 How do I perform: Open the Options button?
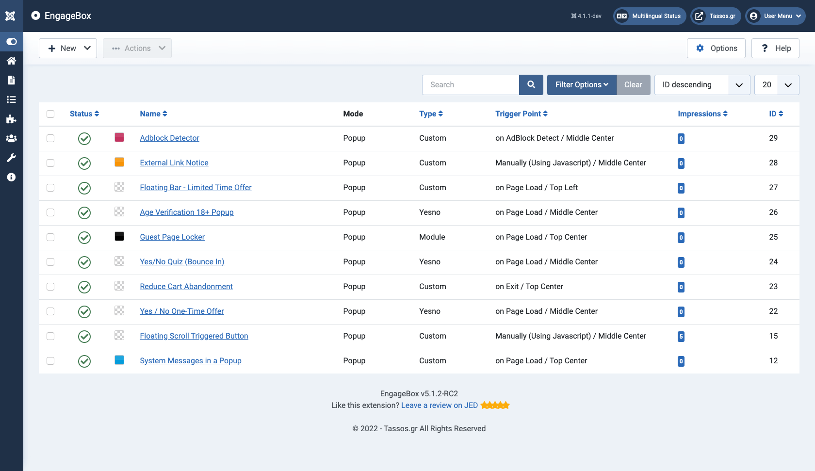716,49
